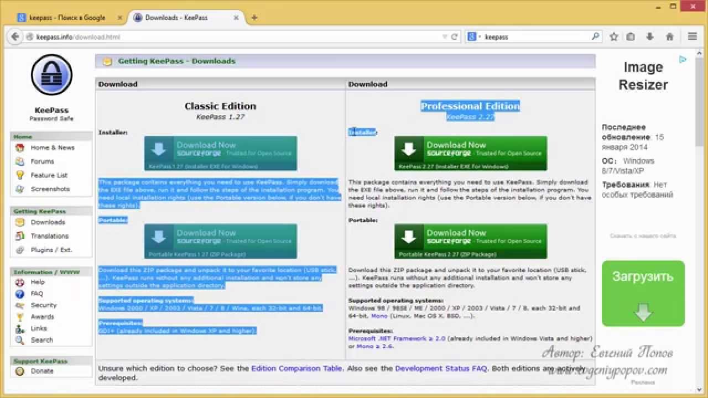This screenshot has height=398, width=708.
Task: Expand the address bar history dropdown arrow
Action: (x=444, y=37)
